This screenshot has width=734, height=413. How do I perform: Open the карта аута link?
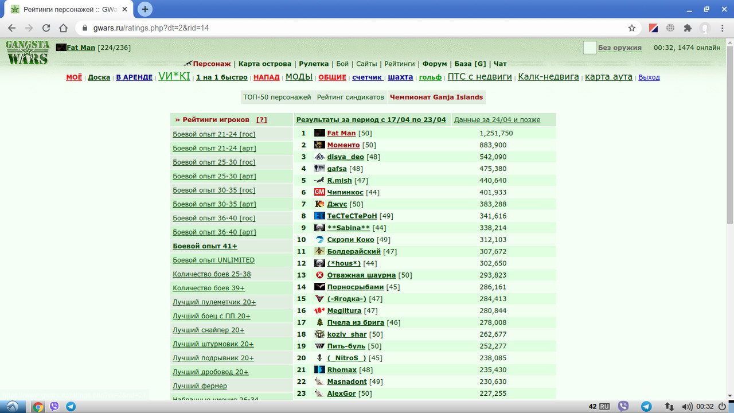coord(608,77)
